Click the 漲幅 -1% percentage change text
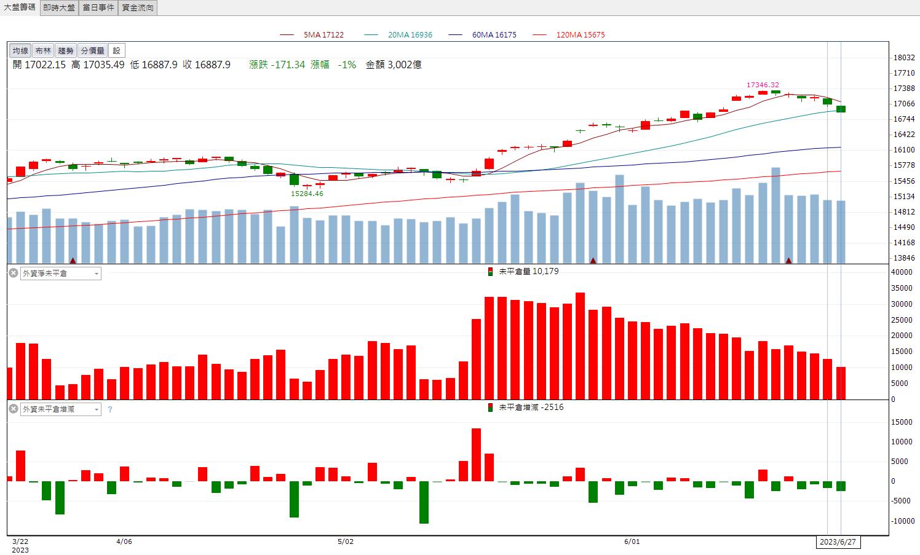Image resolution: width=920 pixels, height=555 pixels. tap(334, 65)
